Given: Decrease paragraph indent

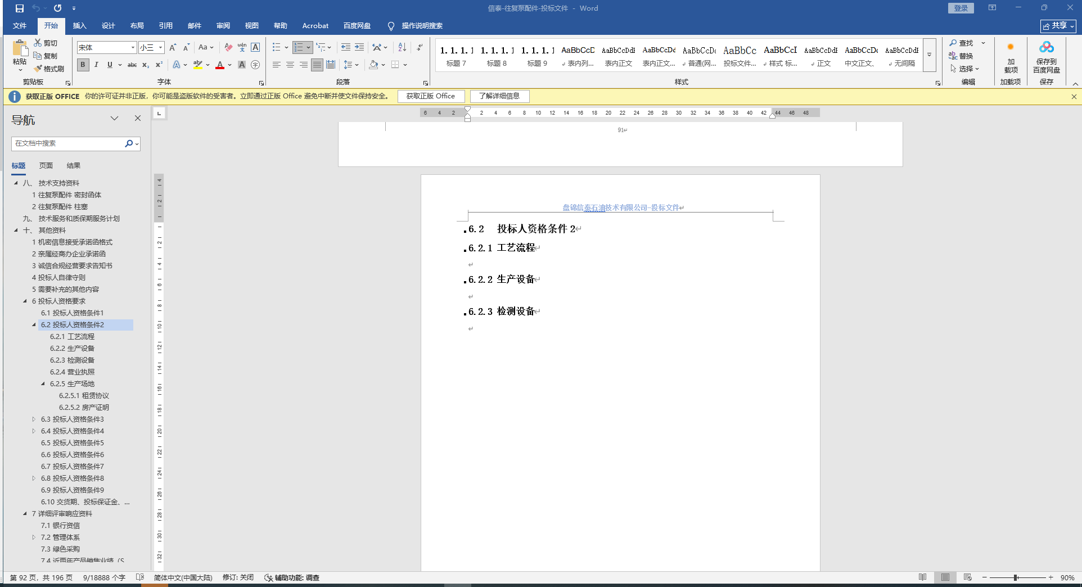Looking at the screenshot, I should 345,48.
